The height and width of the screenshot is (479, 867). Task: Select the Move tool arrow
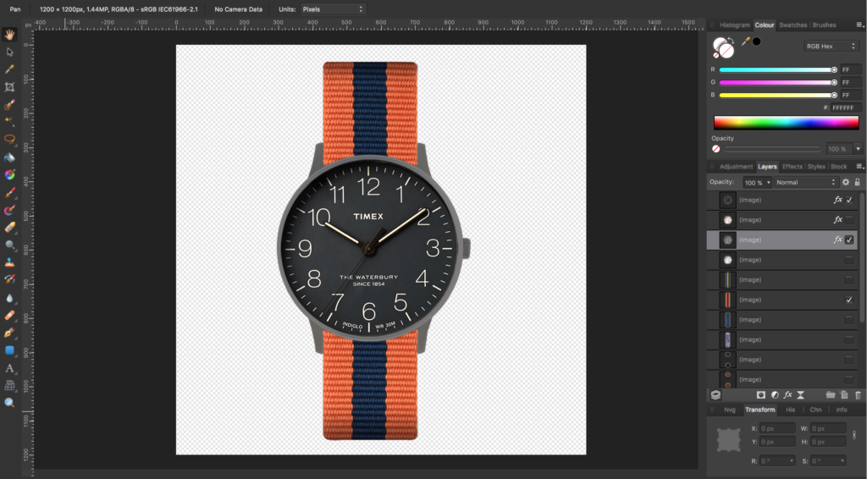[x=10, y=52]
